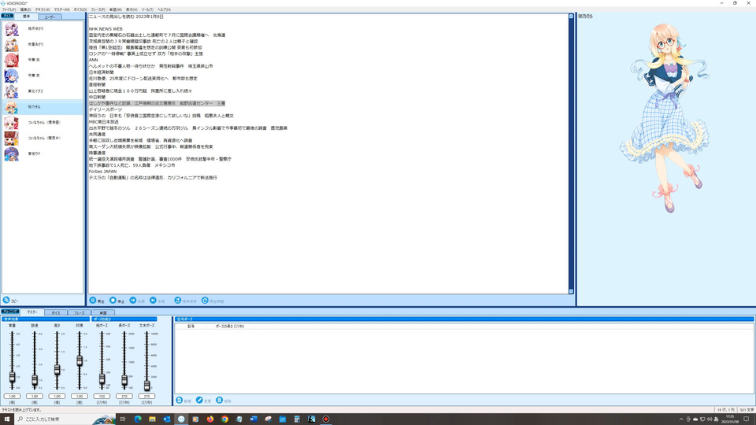This screenshot has height=425, width=756.
Task: Open the ヘルプ(H) menu
Action: click(164, 9)
